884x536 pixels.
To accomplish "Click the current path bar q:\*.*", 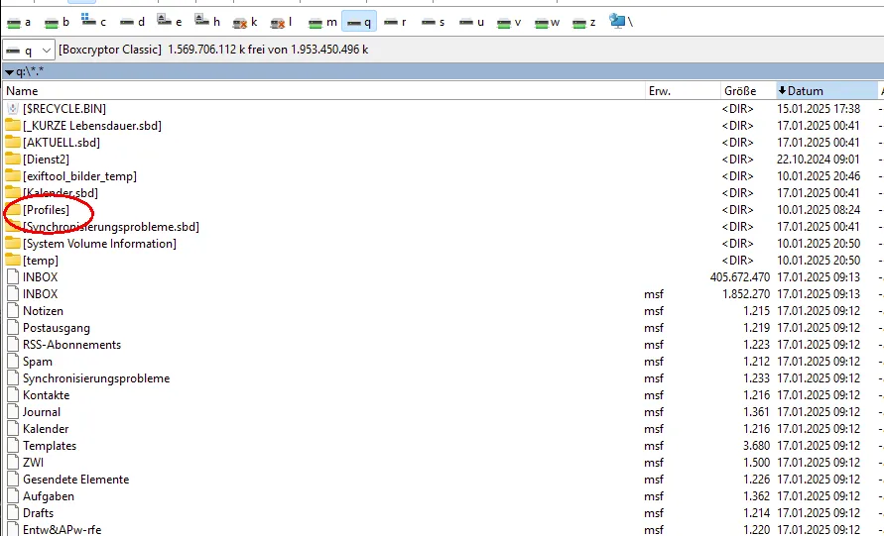I will 442,71.
